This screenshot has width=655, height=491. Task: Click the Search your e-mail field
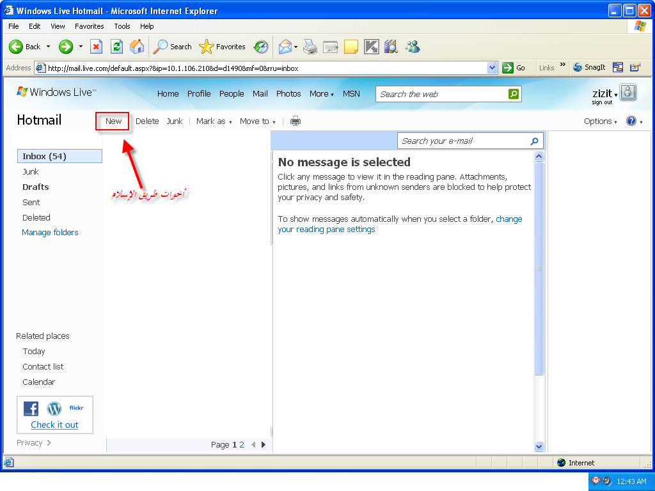[464, 141]
